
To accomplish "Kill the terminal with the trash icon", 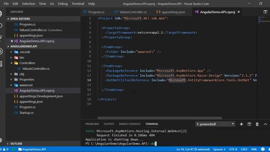I will 257,124.
